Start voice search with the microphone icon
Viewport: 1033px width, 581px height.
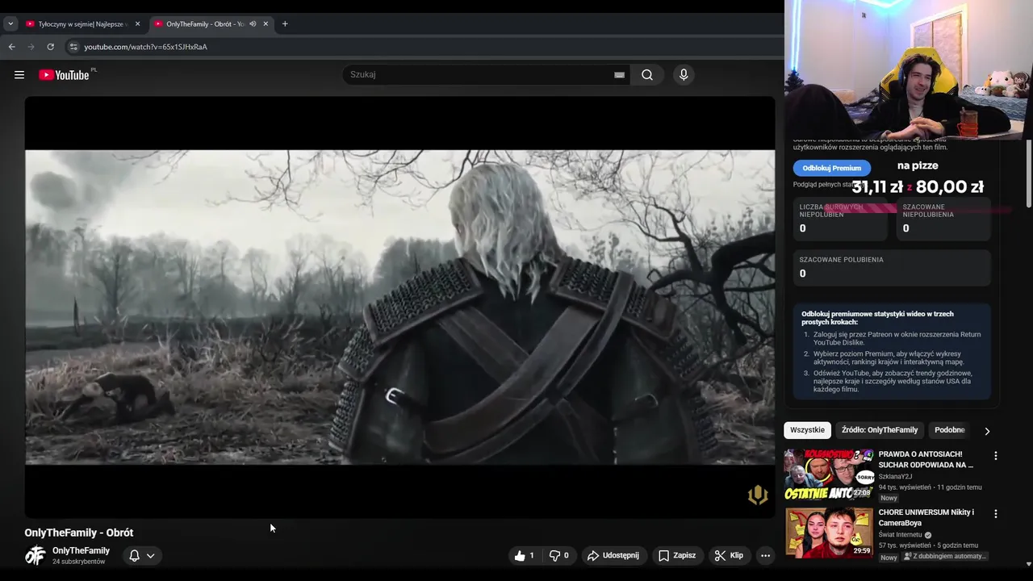pos(684,75)
